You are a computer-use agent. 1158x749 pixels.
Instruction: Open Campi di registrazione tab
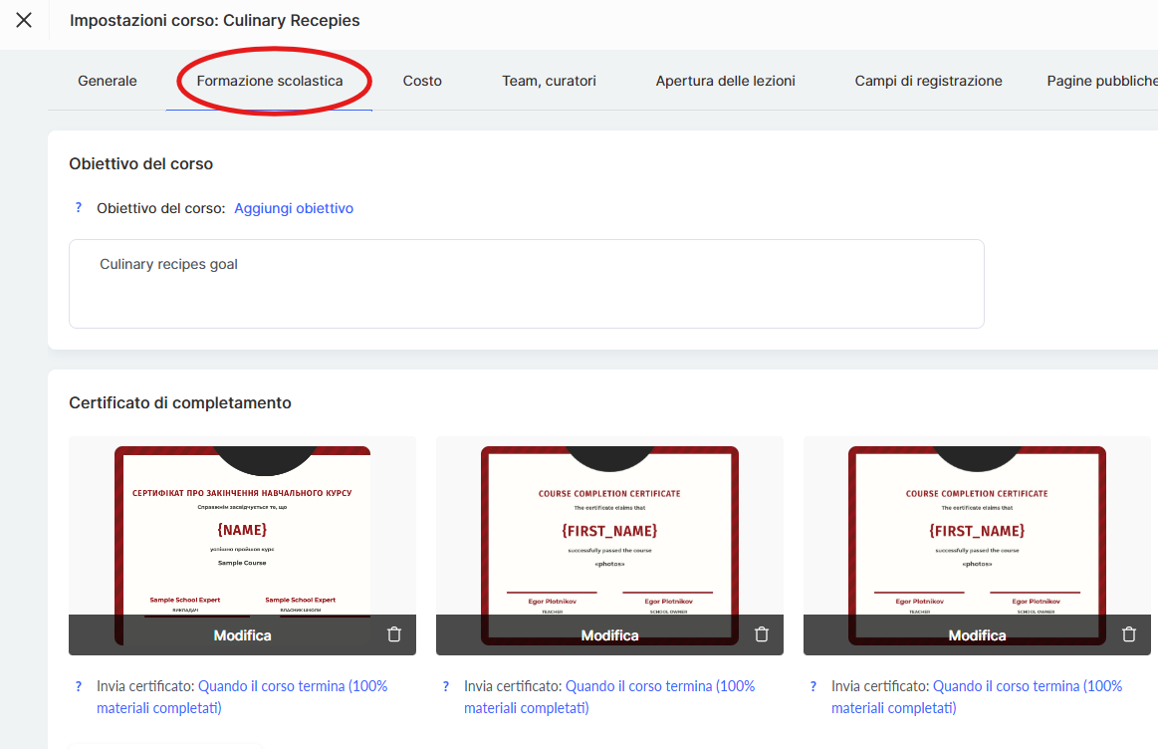point(928,81)
